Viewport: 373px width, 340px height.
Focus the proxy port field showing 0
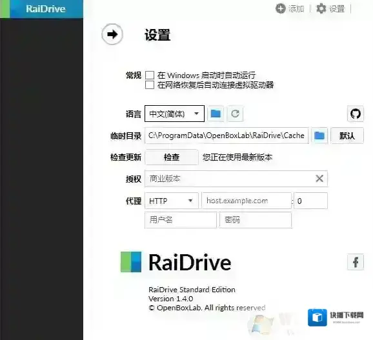coord(310,201)
